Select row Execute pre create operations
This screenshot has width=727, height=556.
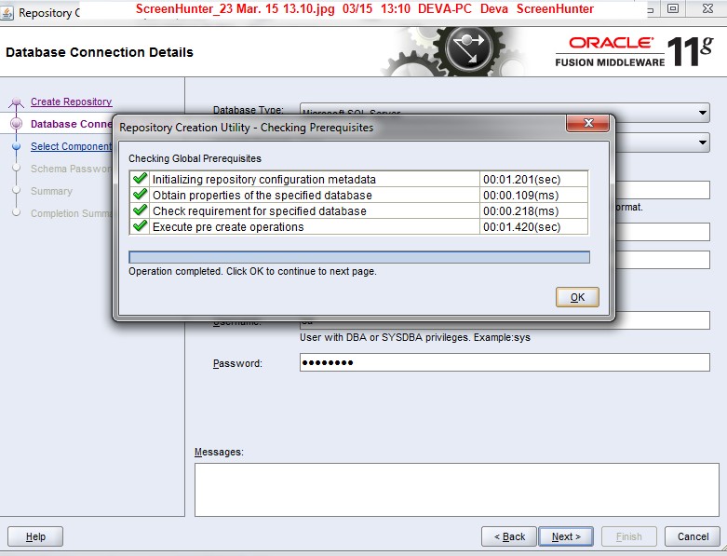tap(359, 226)
